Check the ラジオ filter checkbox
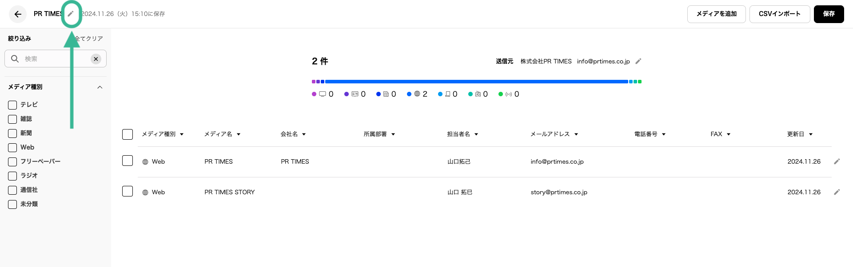The image size is (853, 267). coord(12,176)
